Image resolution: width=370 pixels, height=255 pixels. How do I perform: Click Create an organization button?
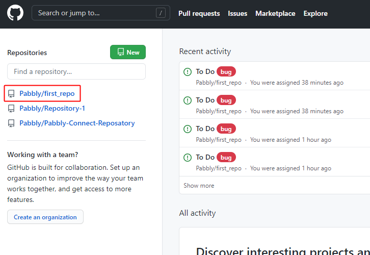tap(45, 217)
